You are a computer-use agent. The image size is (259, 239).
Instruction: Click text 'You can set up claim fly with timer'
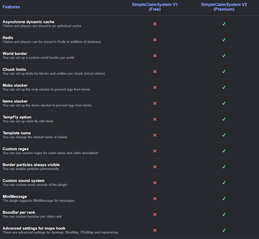tap(28, 121)
